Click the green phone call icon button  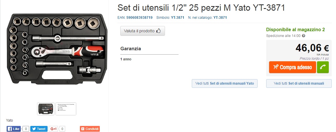tap(323, 67)
